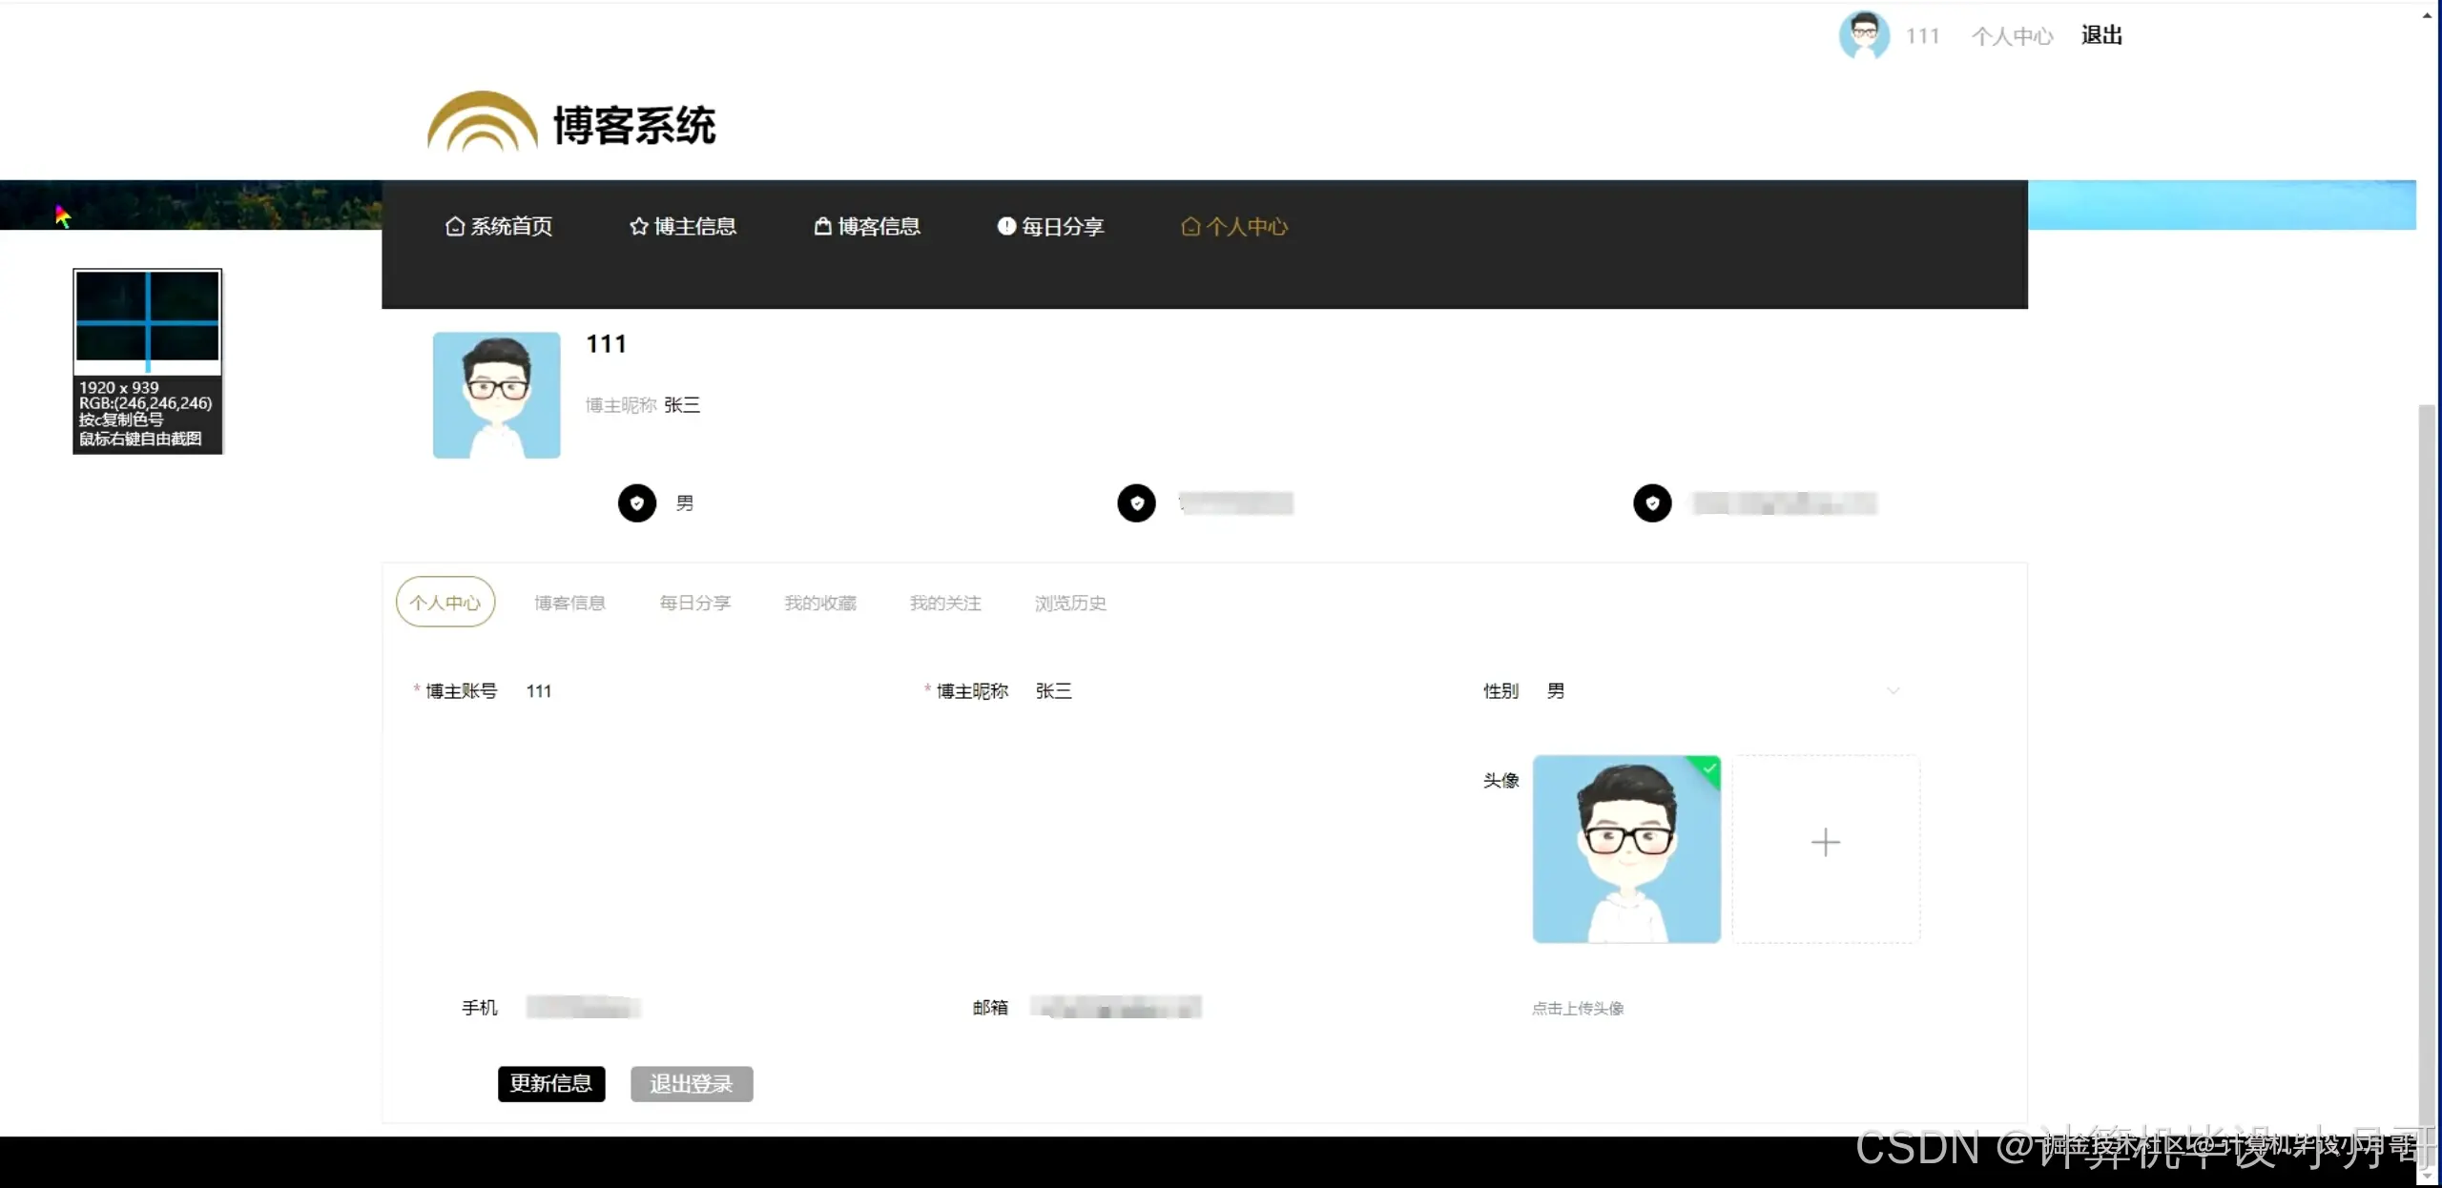Image resolution: width=2442 pixels, height=1188 pixels.
Task: Click the briefcase icon beside 博客信息
Action: [x=821, y=226]
